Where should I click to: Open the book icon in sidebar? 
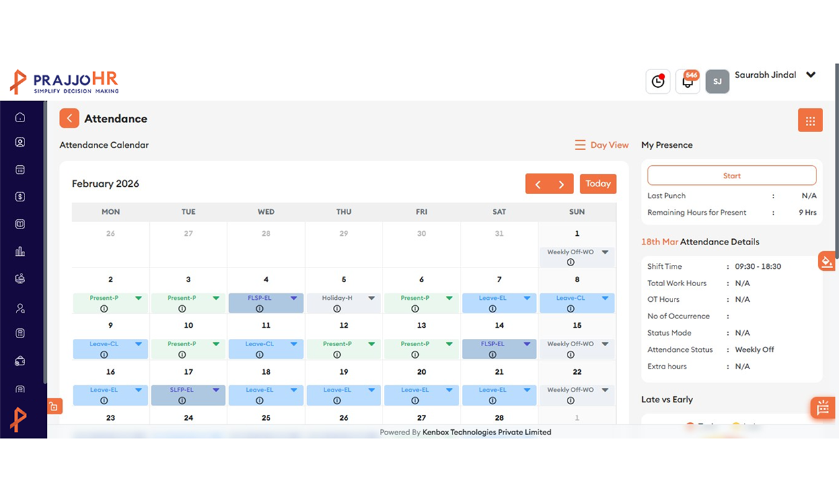[x=20, y=224]
